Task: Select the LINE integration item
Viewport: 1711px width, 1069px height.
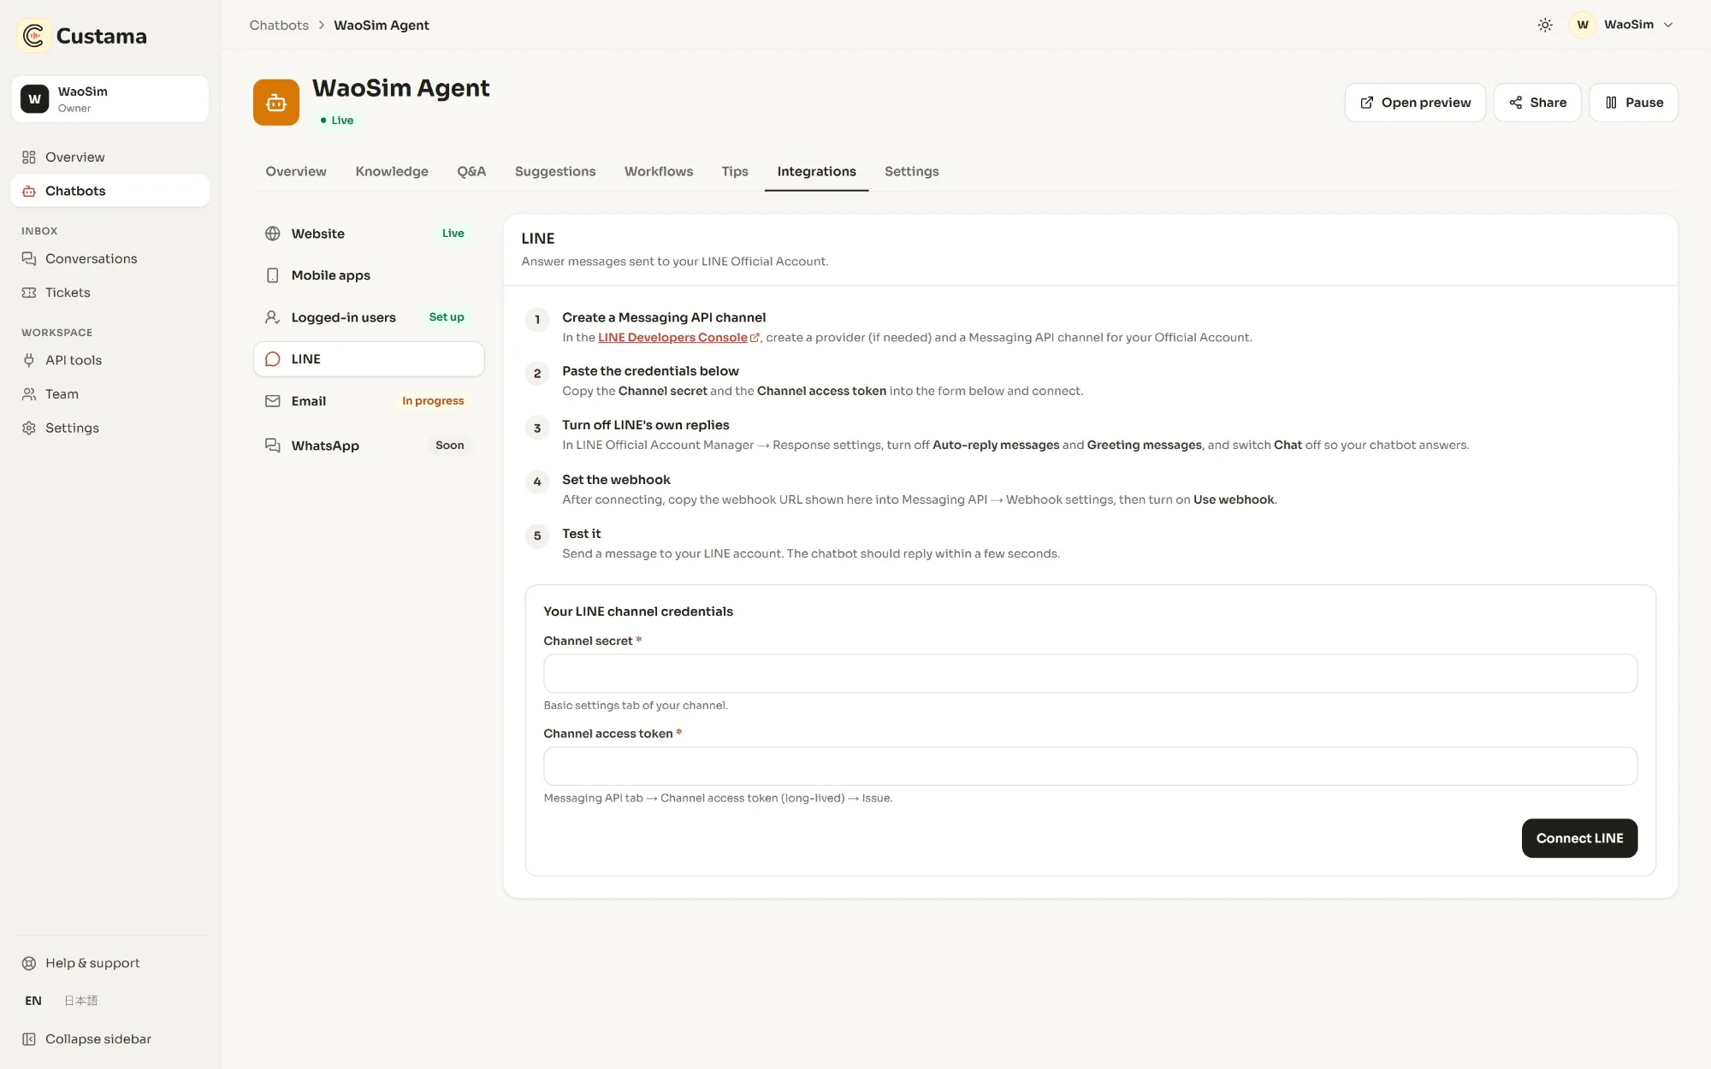Action: click(x=369, y=359)
